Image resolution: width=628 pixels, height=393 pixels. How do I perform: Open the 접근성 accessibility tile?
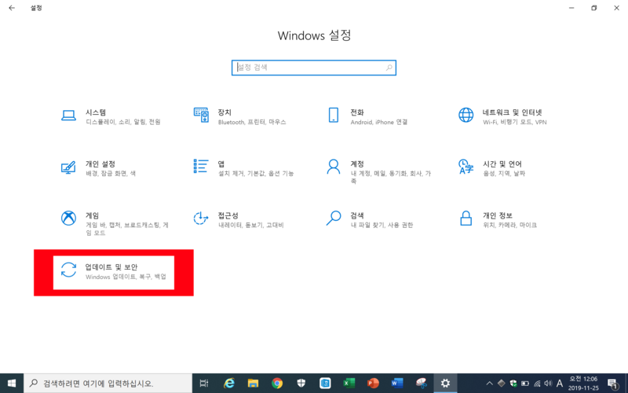pyautogui.click(x=239, y=220)
